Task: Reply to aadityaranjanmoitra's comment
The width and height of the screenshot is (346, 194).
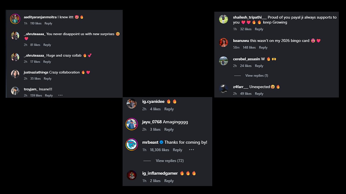Action: (x=48, y=23)
